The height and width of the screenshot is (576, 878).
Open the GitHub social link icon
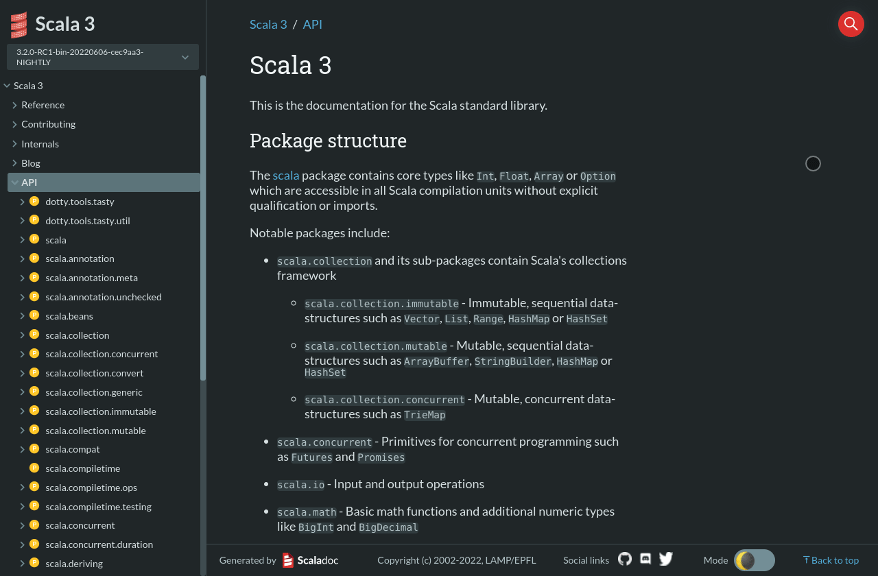[x=625, y=559]
